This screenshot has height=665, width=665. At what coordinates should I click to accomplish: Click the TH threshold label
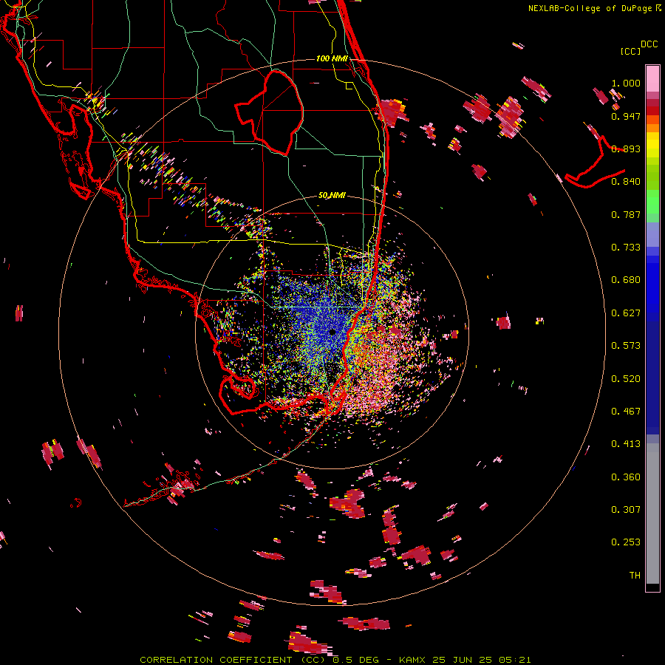pyautogui.click(x=635, y=576)
